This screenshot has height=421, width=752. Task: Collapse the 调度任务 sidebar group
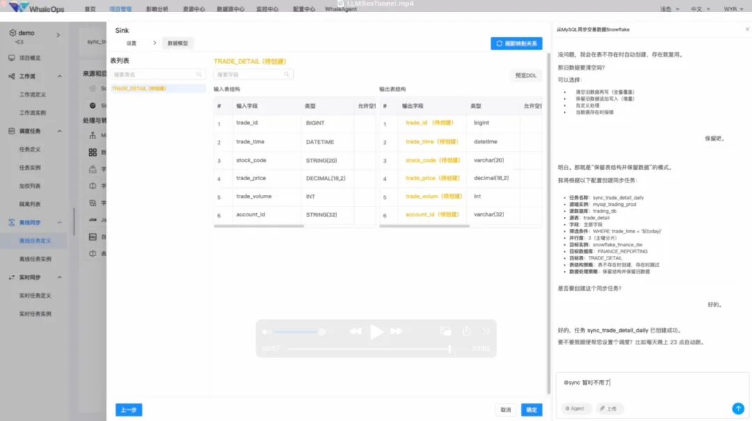click(59, 131)
